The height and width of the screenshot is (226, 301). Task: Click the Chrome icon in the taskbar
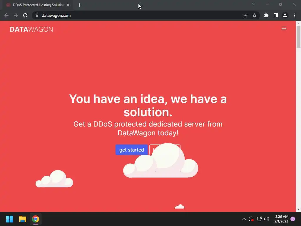(x=36, y=219)
